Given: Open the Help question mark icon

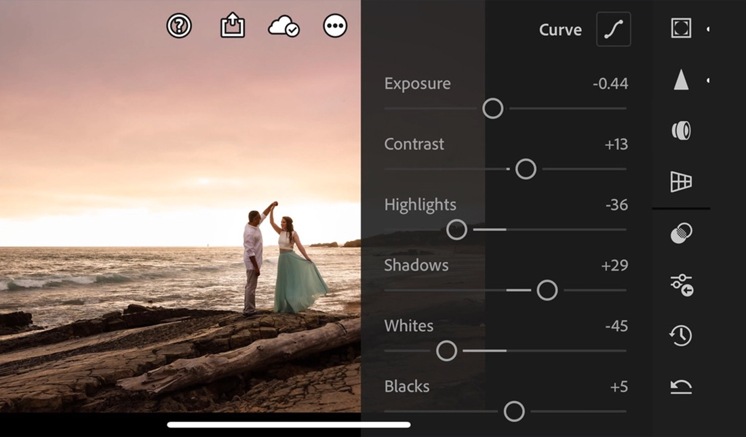Looking at the screenshot, I should 179,26.
